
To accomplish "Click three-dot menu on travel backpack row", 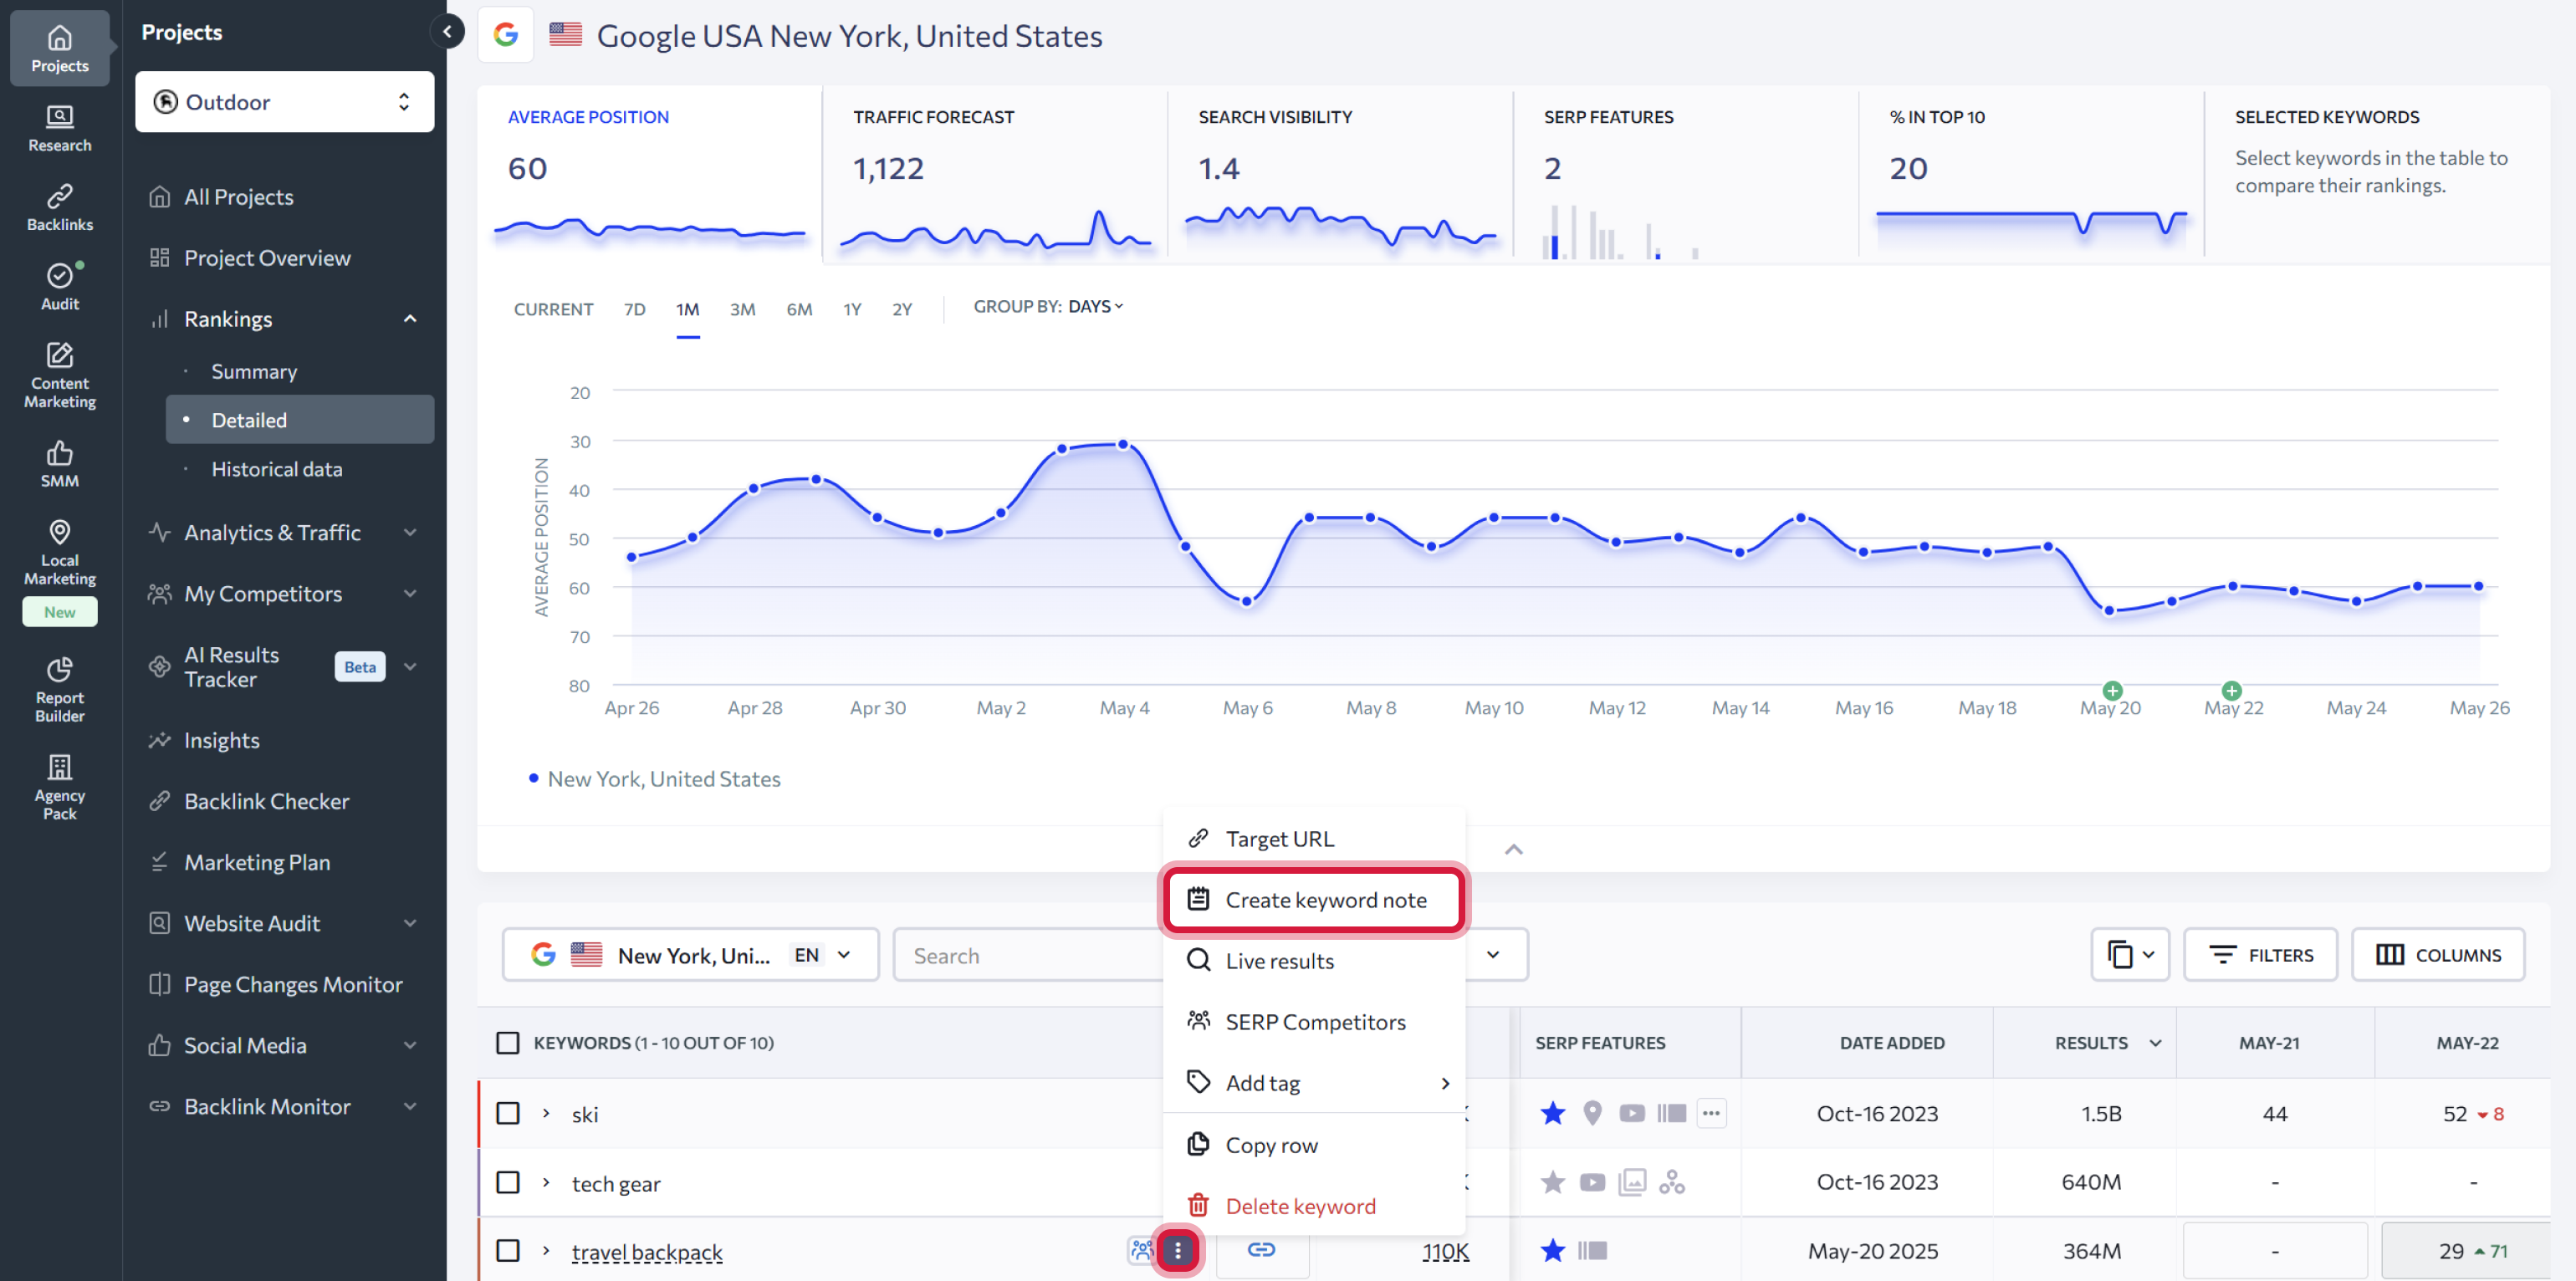I will (1178, 1250).
